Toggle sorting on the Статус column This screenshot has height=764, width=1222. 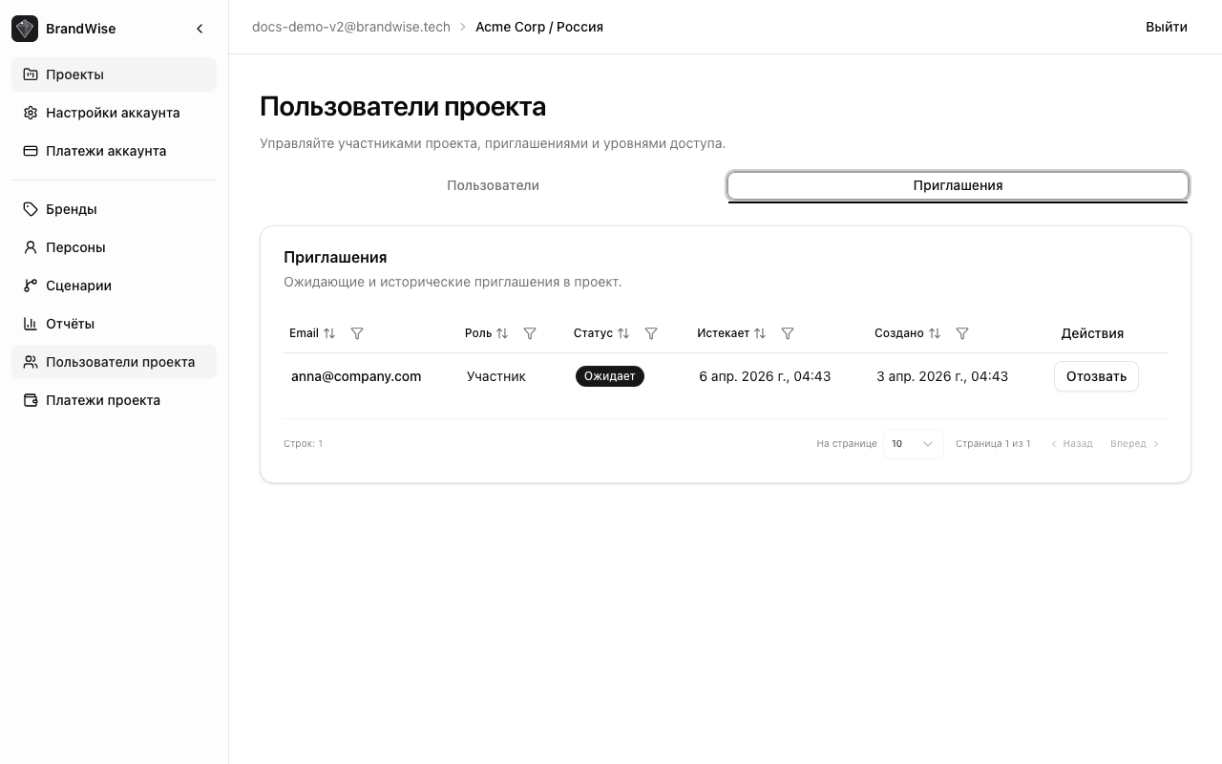coord(623,333)
